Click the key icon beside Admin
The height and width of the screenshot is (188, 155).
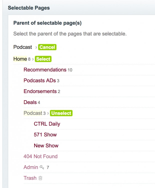[x=42, y=167]
